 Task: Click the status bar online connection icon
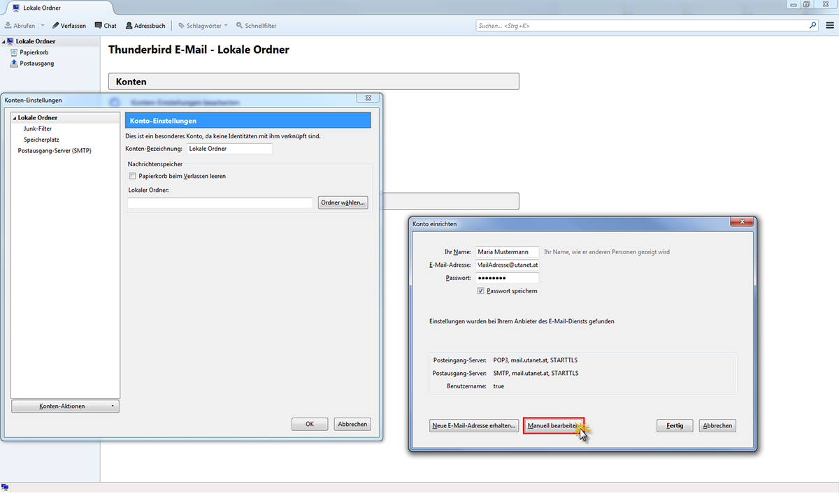point(5,487)
